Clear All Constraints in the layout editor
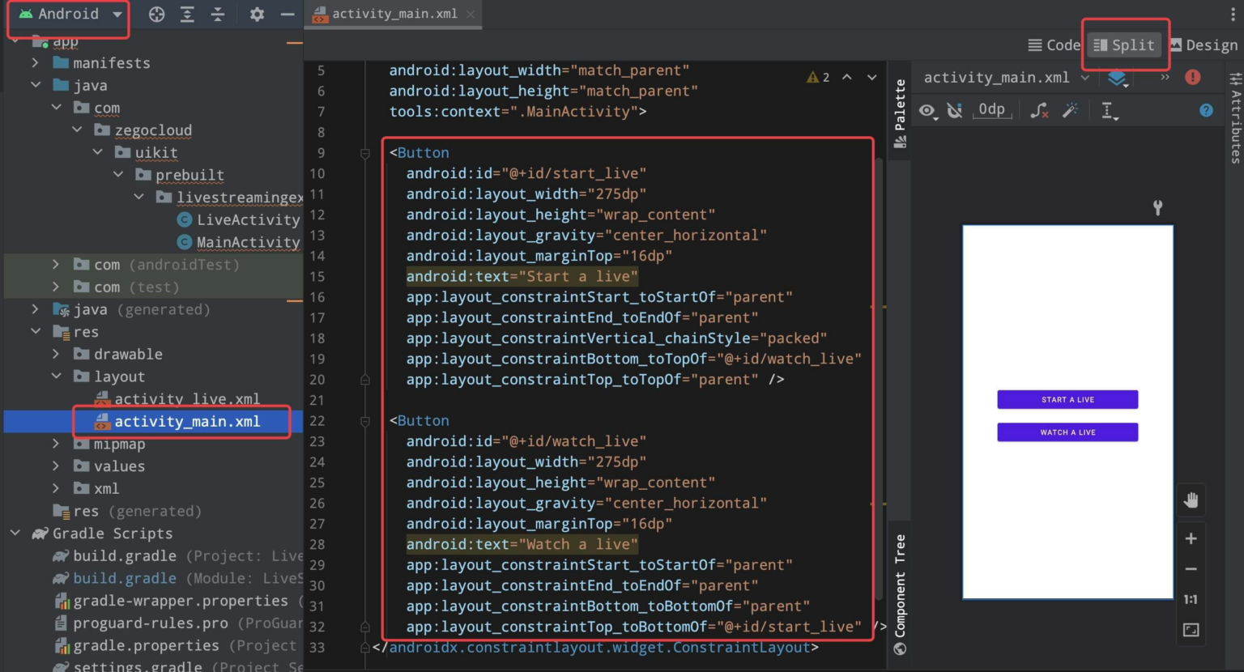The height and width of the screenshot is (672, 1244). [1039, 110]
